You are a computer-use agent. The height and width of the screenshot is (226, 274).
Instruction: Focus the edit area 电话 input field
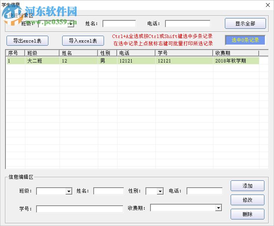click(205, 191)
